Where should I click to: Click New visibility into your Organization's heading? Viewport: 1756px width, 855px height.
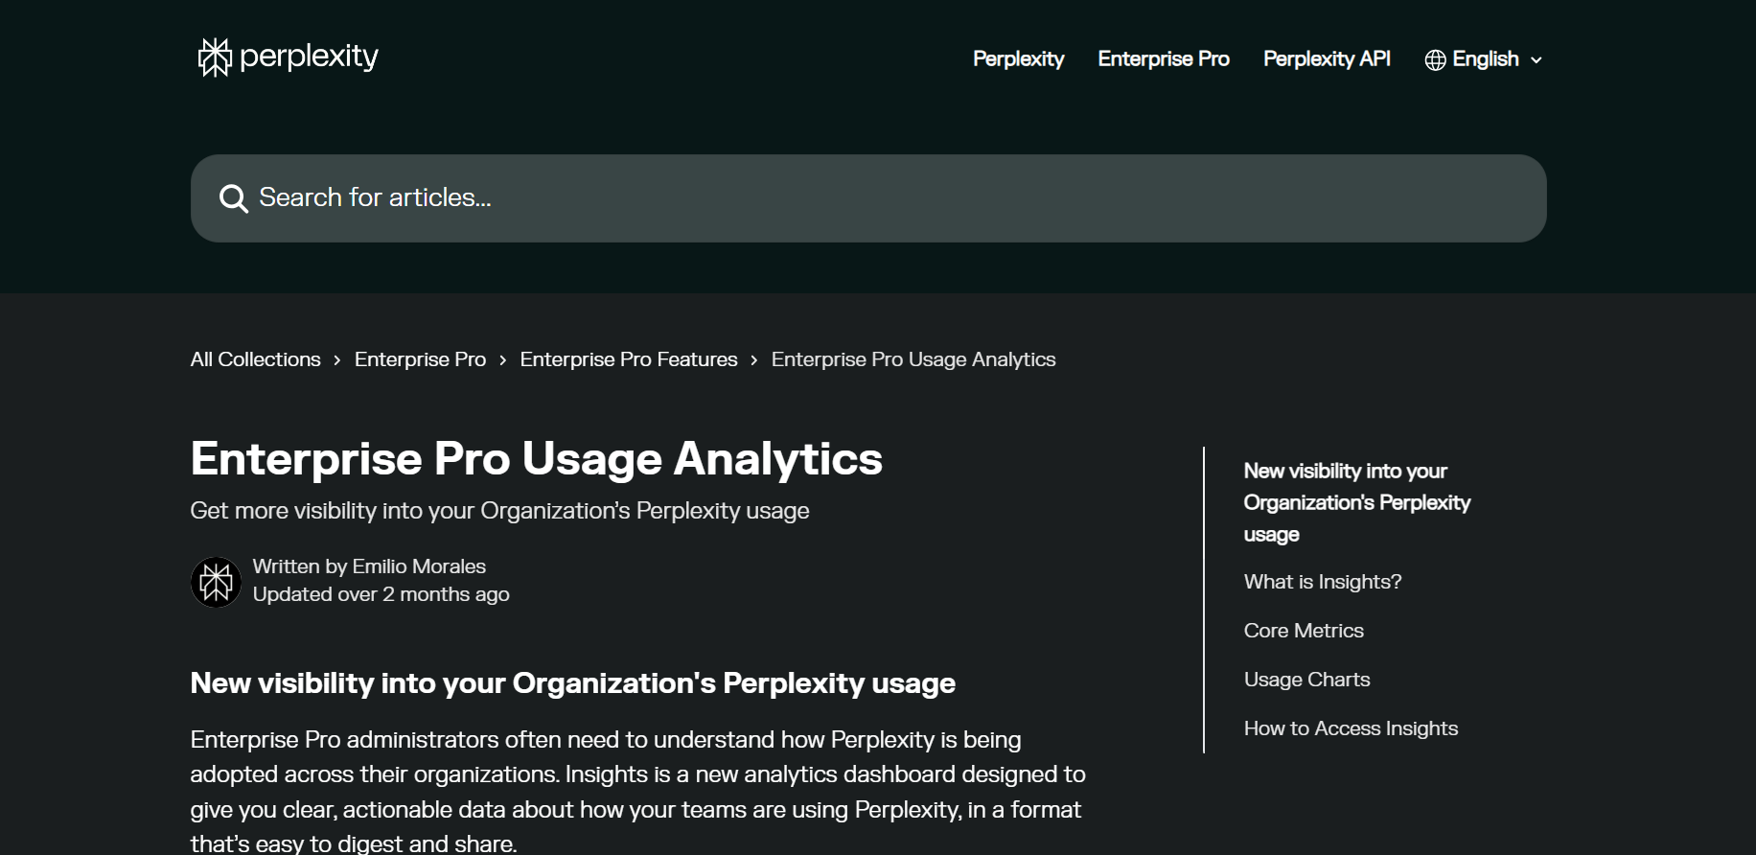click(572, 683)
